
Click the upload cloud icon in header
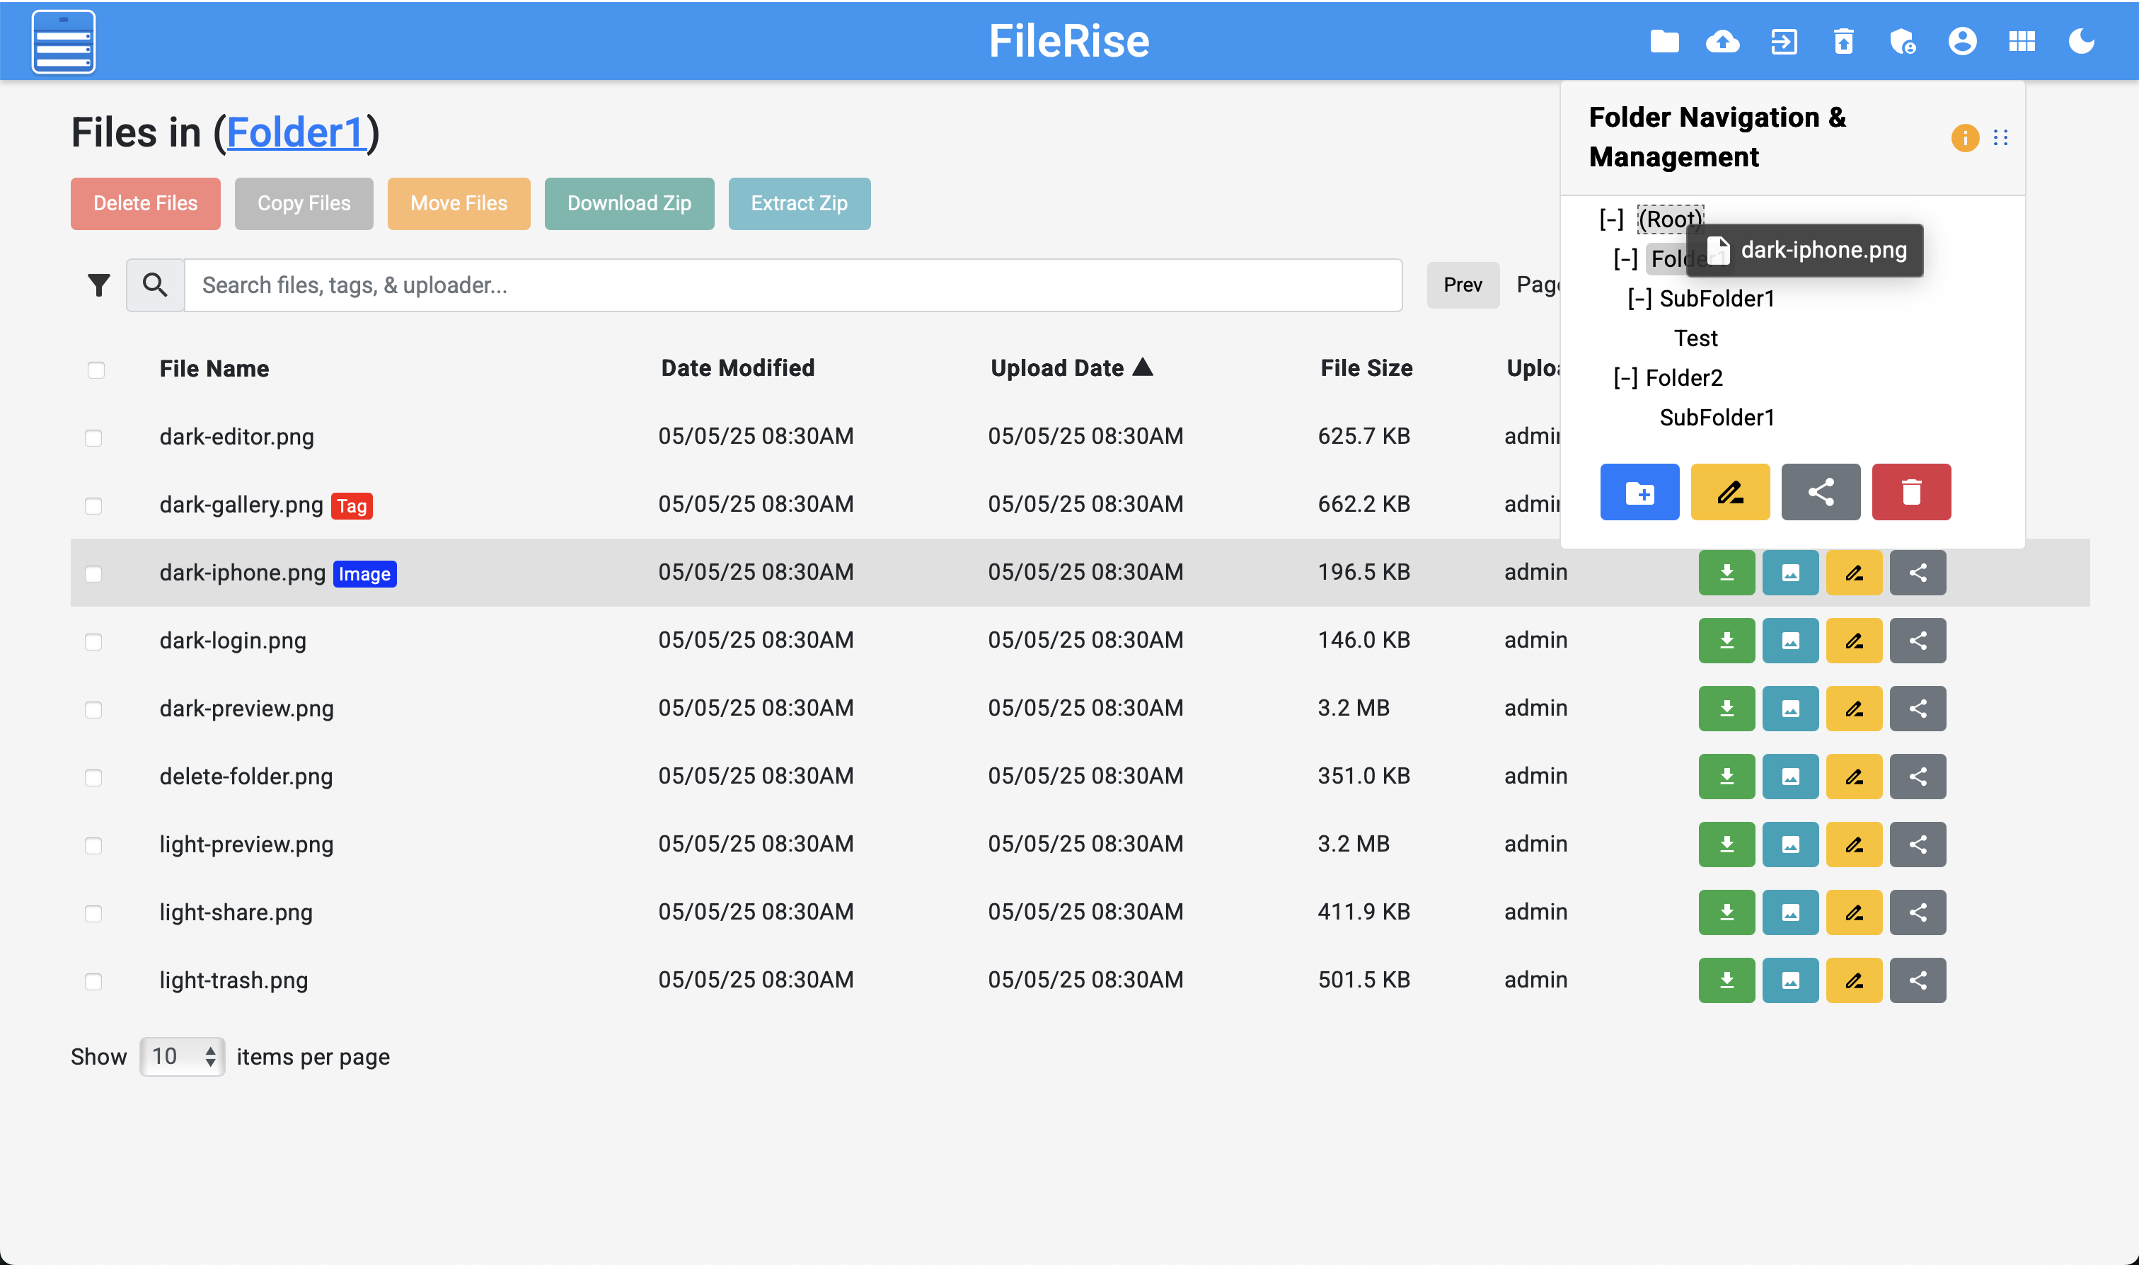1722,41
